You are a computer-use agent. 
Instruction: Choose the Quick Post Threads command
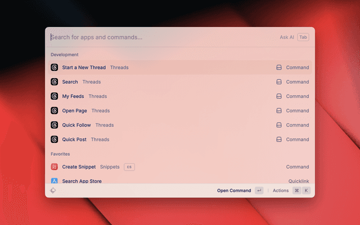[74, 139]
